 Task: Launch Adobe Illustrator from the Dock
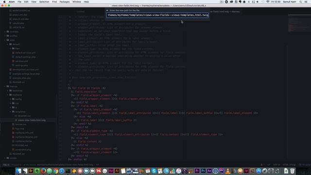pyautogui.click(x=117, y=171)
